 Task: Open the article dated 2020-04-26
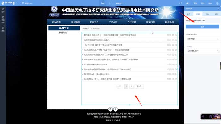pos(110,35)
